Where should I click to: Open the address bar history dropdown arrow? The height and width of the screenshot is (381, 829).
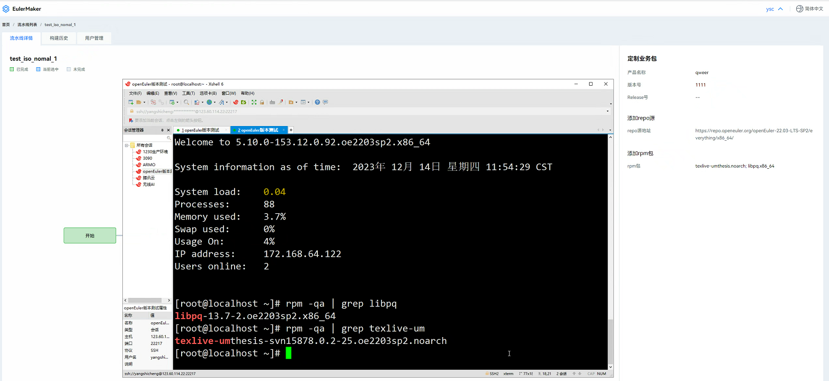click(x=608, y=111)
